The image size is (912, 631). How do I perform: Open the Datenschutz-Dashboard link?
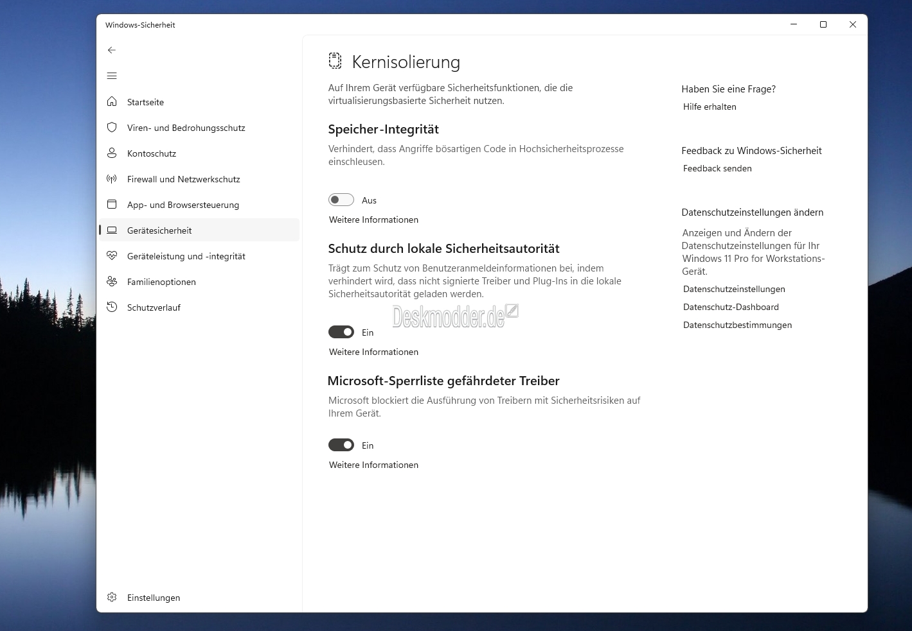click(731, 307)
